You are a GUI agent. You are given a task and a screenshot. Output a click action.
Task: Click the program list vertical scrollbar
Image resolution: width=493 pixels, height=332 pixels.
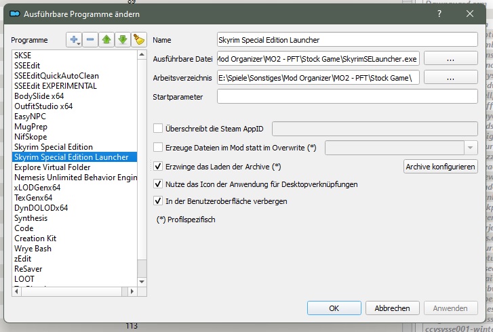(x=142, y=169)
